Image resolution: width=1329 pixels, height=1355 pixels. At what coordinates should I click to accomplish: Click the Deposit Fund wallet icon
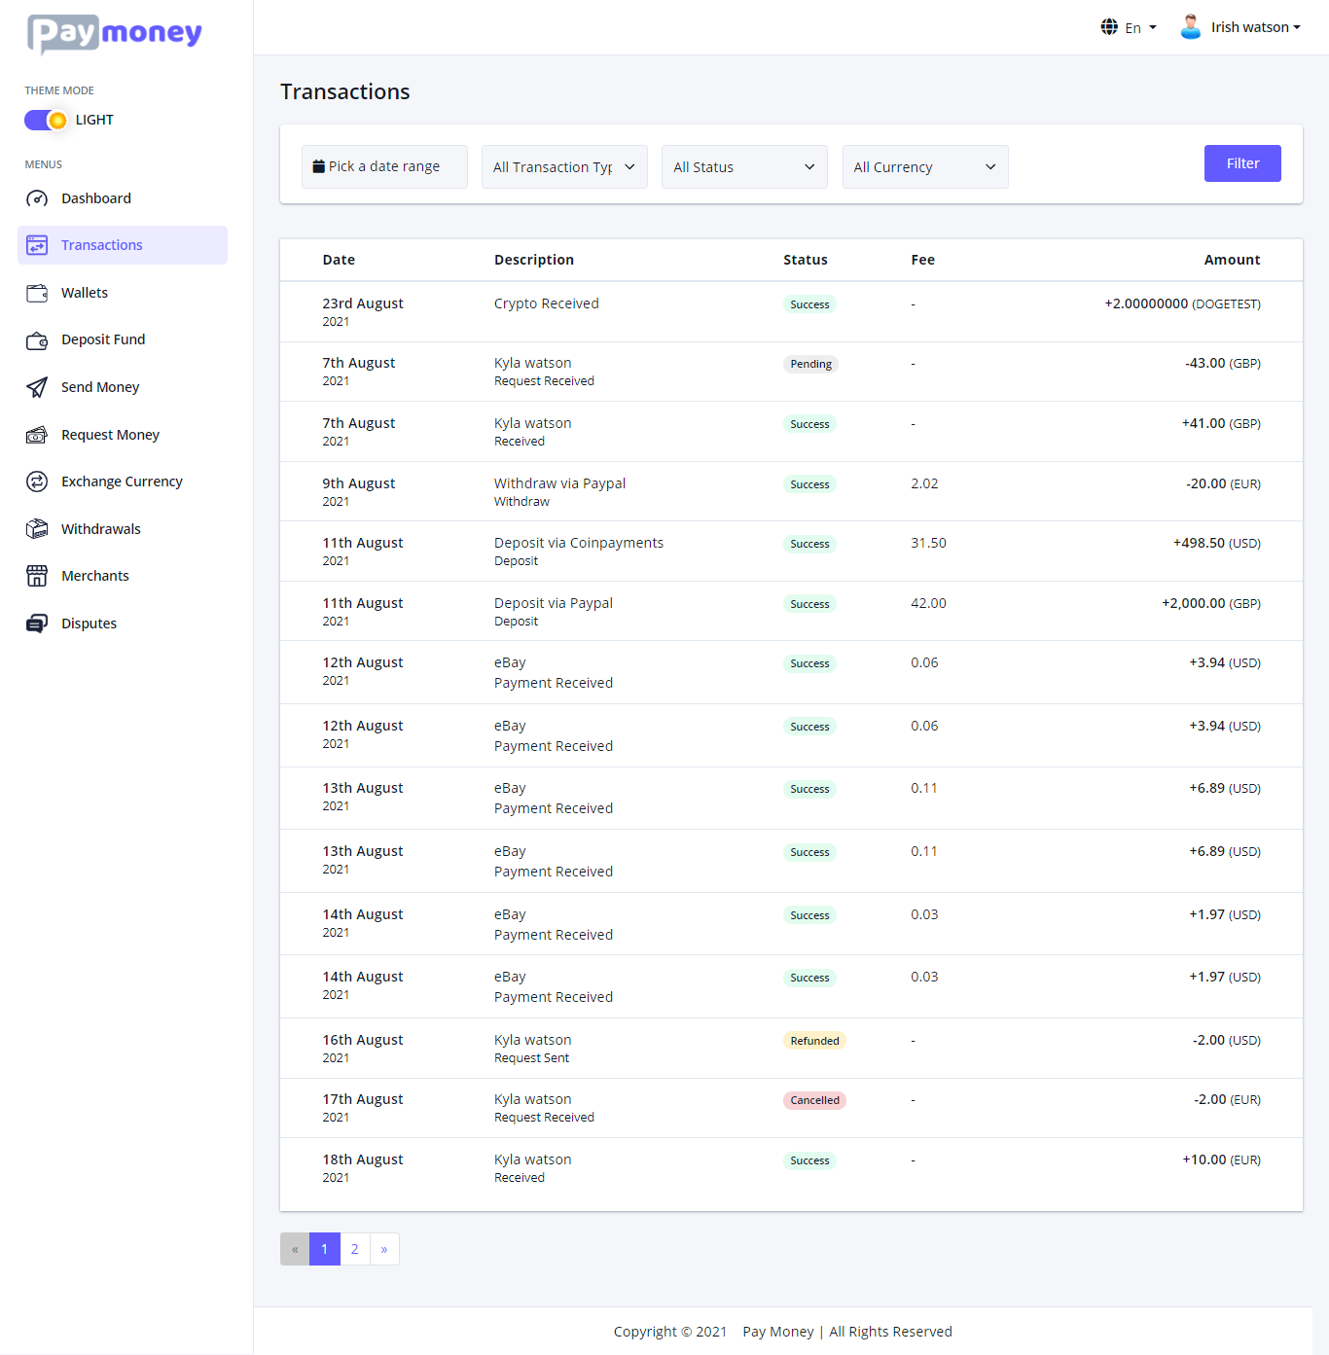pyautogui.click(x=37, y=340)
